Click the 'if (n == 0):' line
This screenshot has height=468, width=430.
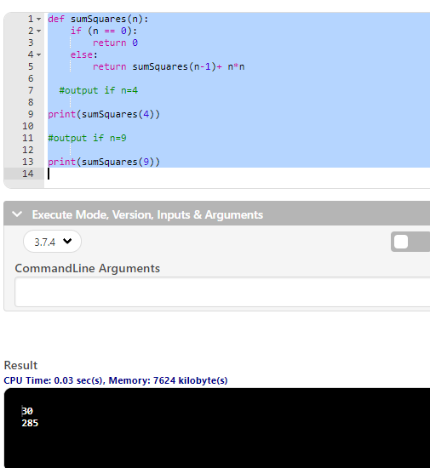pyautogui.click(x=104, y=31)
